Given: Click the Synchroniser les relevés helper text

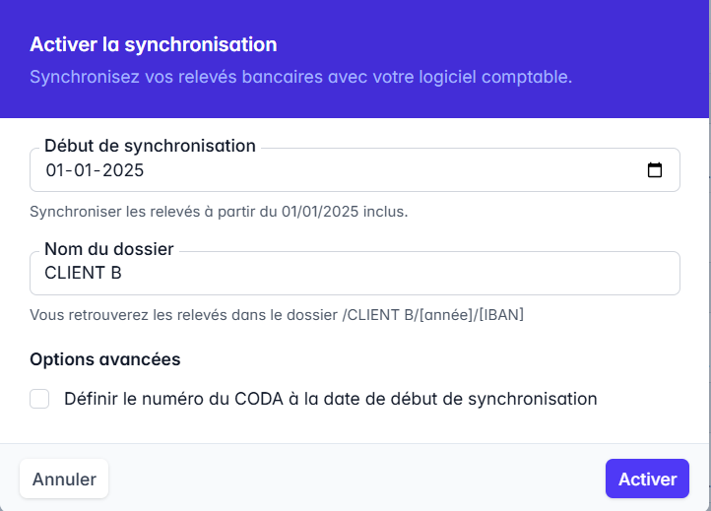Looking at the screenshot, I should point(219,212).
